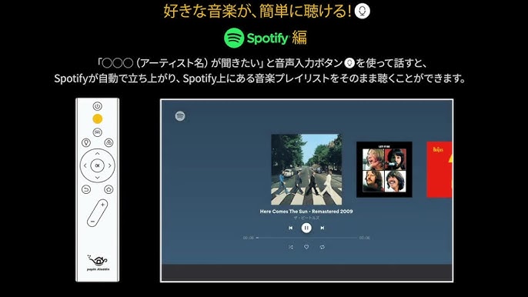
Task: Click the home button on the remote
Action: (x=109, y=189)
